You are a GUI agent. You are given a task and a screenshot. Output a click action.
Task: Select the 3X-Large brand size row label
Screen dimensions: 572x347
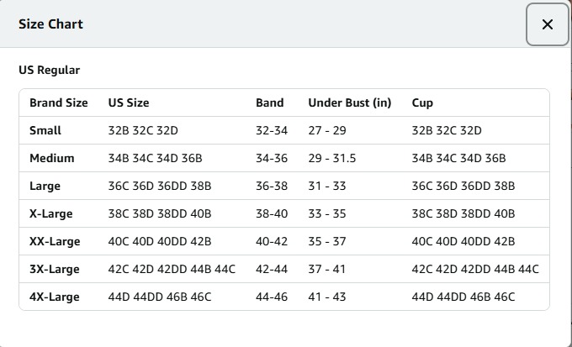coord(55,270)
